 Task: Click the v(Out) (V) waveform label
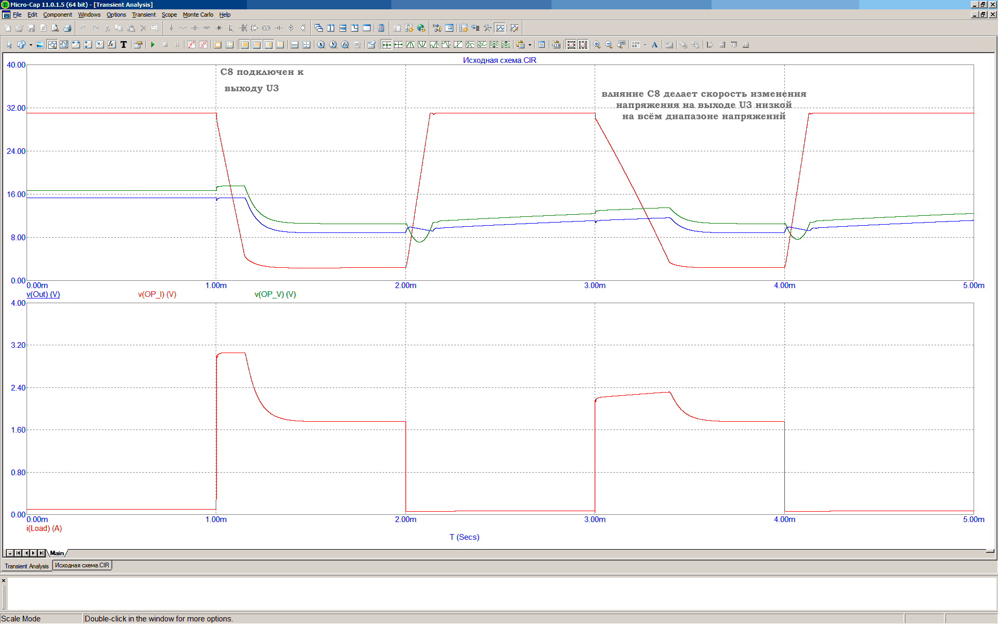[x=43, y=294]
